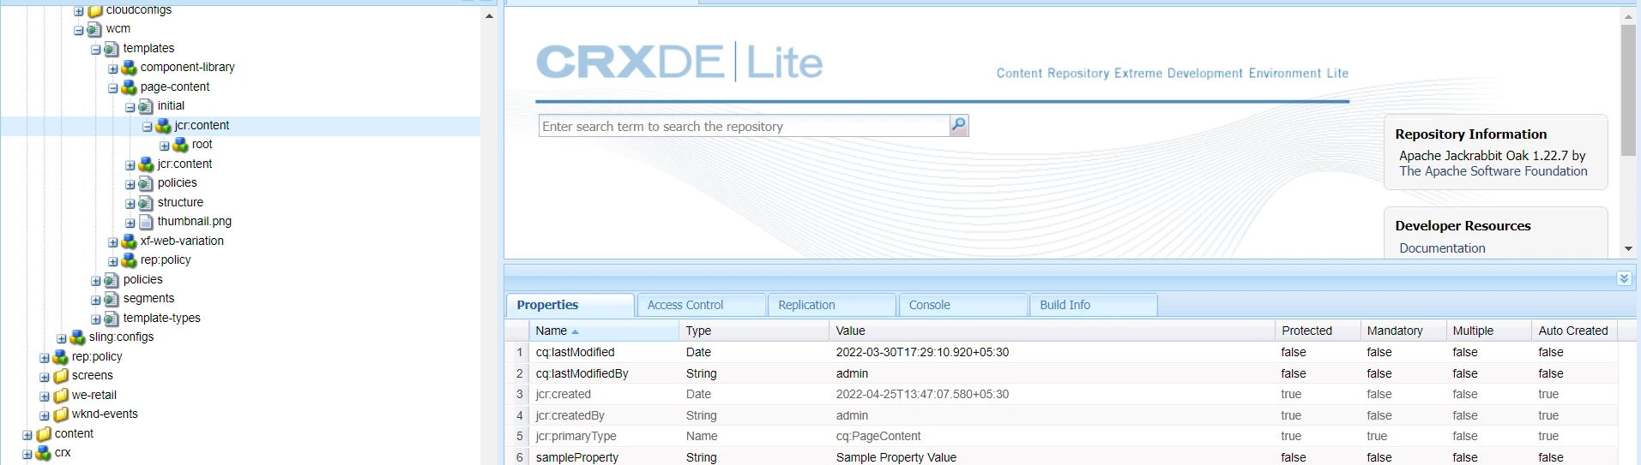Click the thumbnail.png file icon
The height and width of the screenshot is (465, 1641).
[146, 222]
